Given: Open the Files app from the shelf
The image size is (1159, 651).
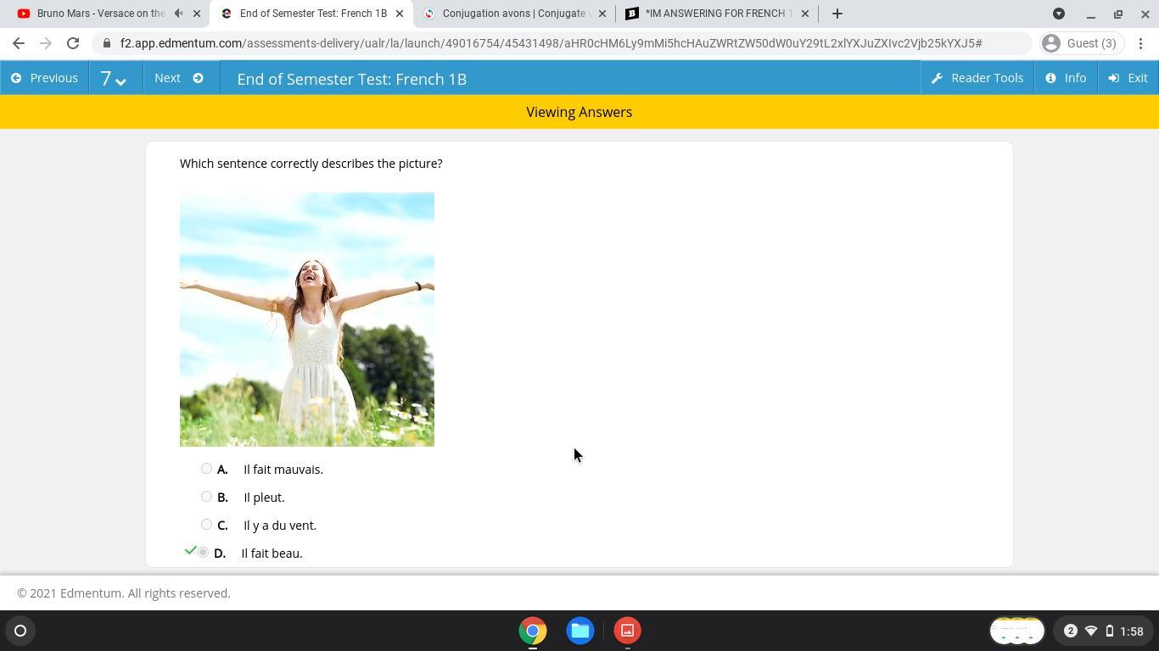Looking at the screenshot, I should point(580,631).
